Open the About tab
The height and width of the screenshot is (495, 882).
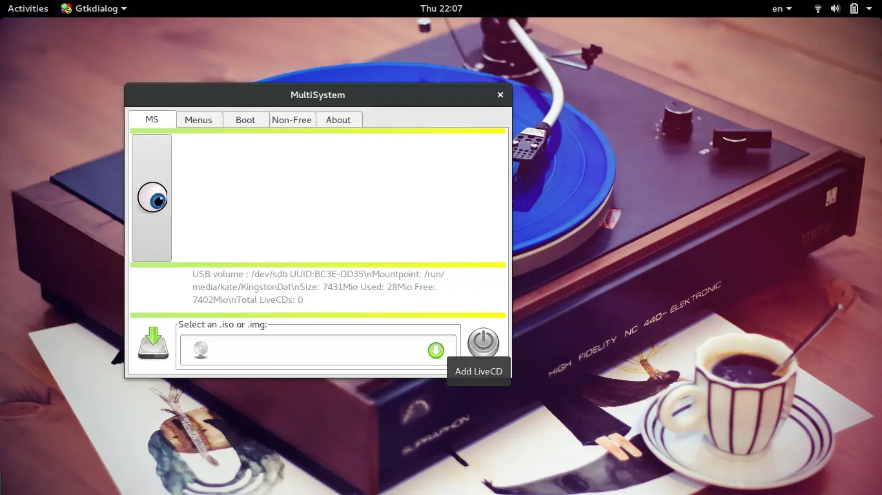pyautogui.click(x=338, y=120)
